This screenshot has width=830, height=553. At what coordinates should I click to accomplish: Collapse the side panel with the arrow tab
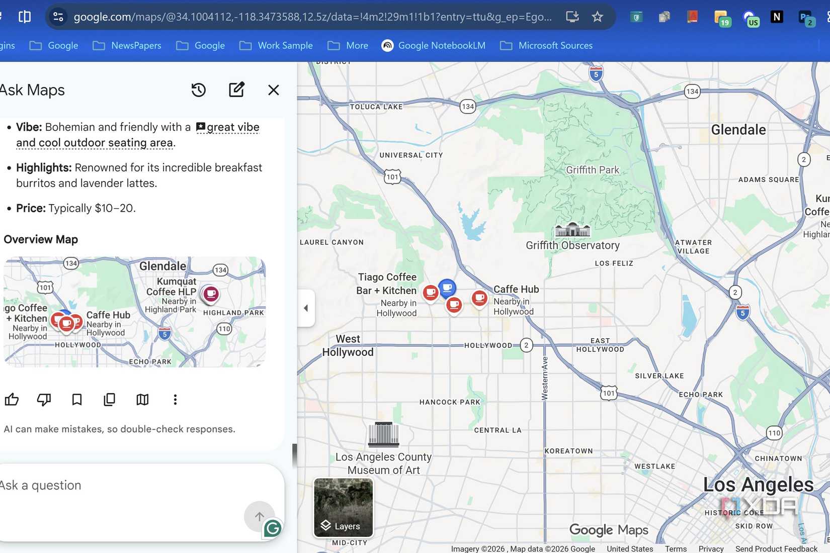coord(306,308)
